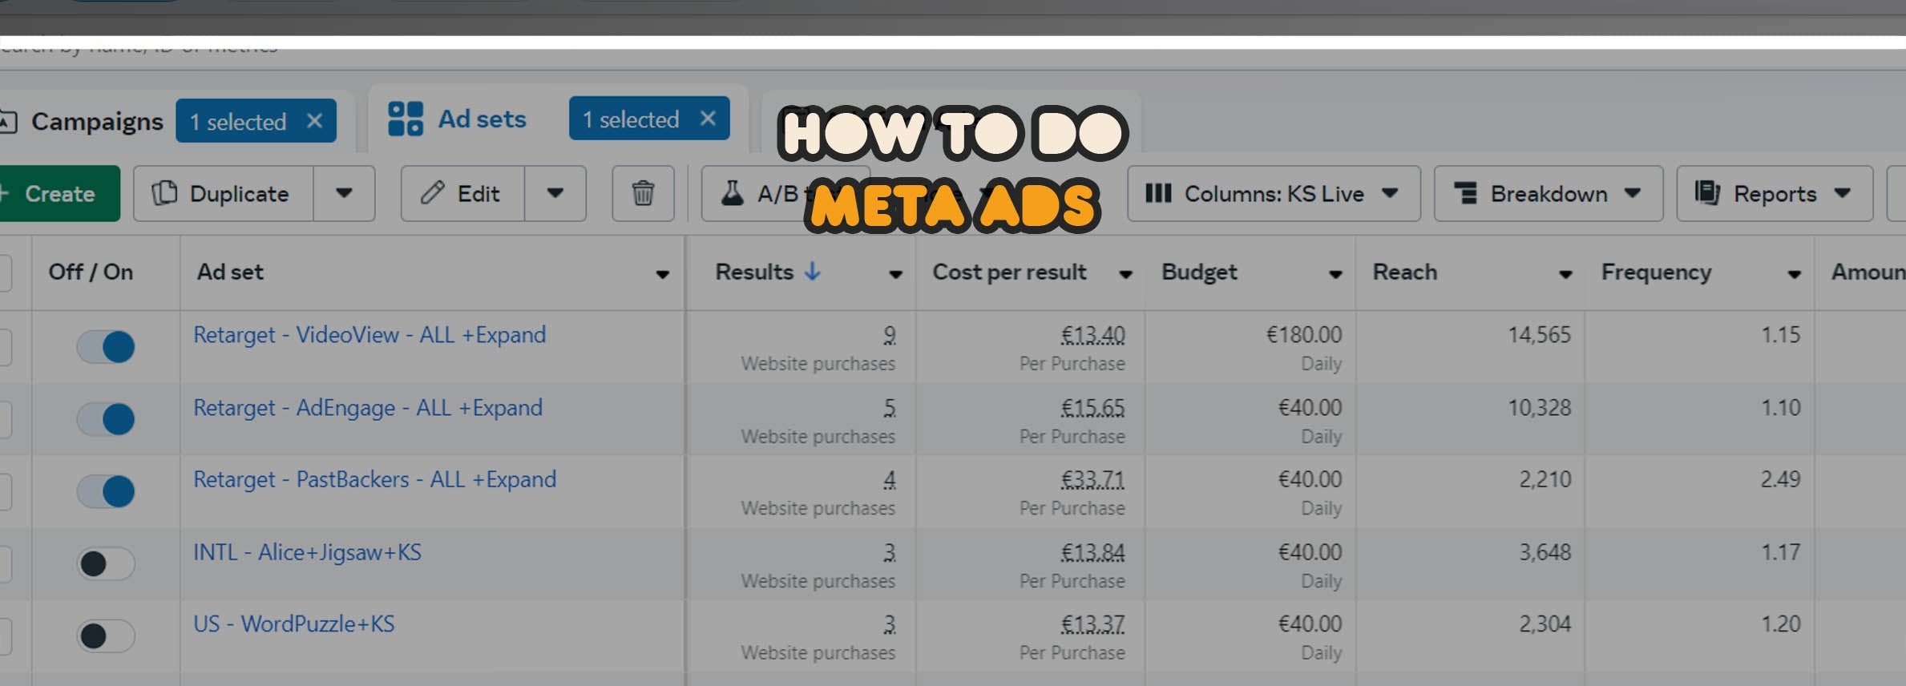Click the €13.40 cost per result value
1906x686 pixels.
[1093, 335]
